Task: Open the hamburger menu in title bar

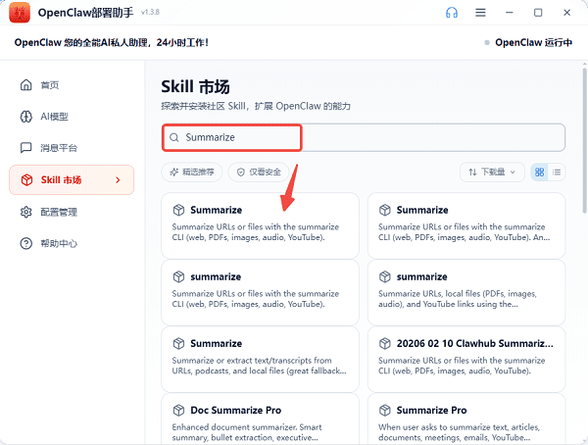Action: [x=480, y=13]
